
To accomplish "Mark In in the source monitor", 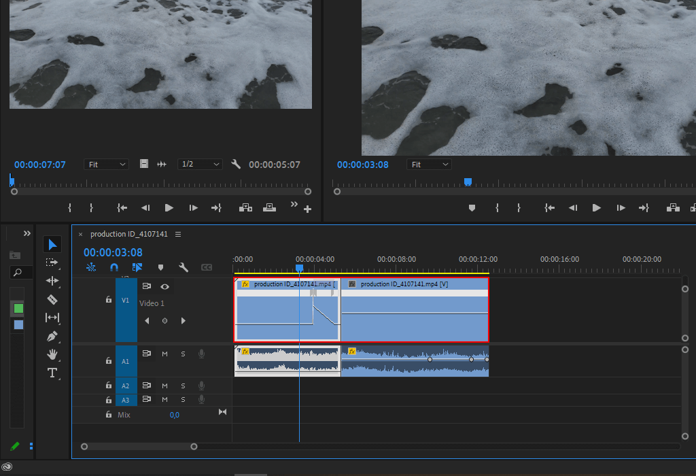I will 70,208.
